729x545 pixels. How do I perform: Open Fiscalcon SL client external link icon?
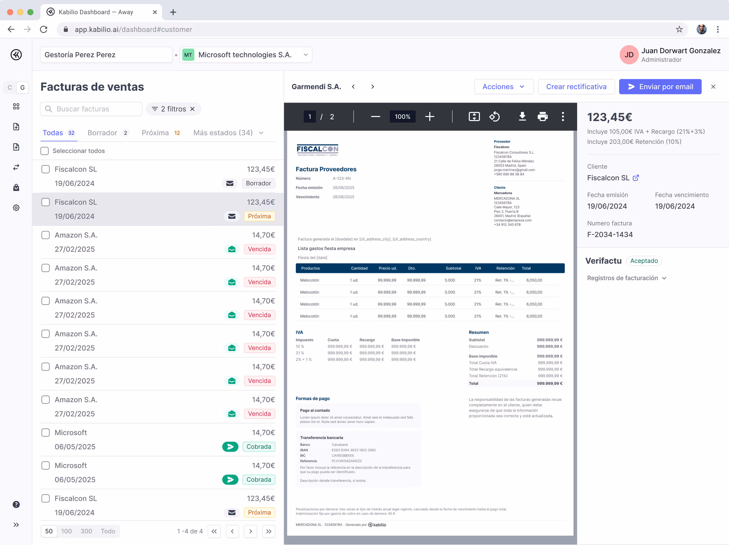635,178
